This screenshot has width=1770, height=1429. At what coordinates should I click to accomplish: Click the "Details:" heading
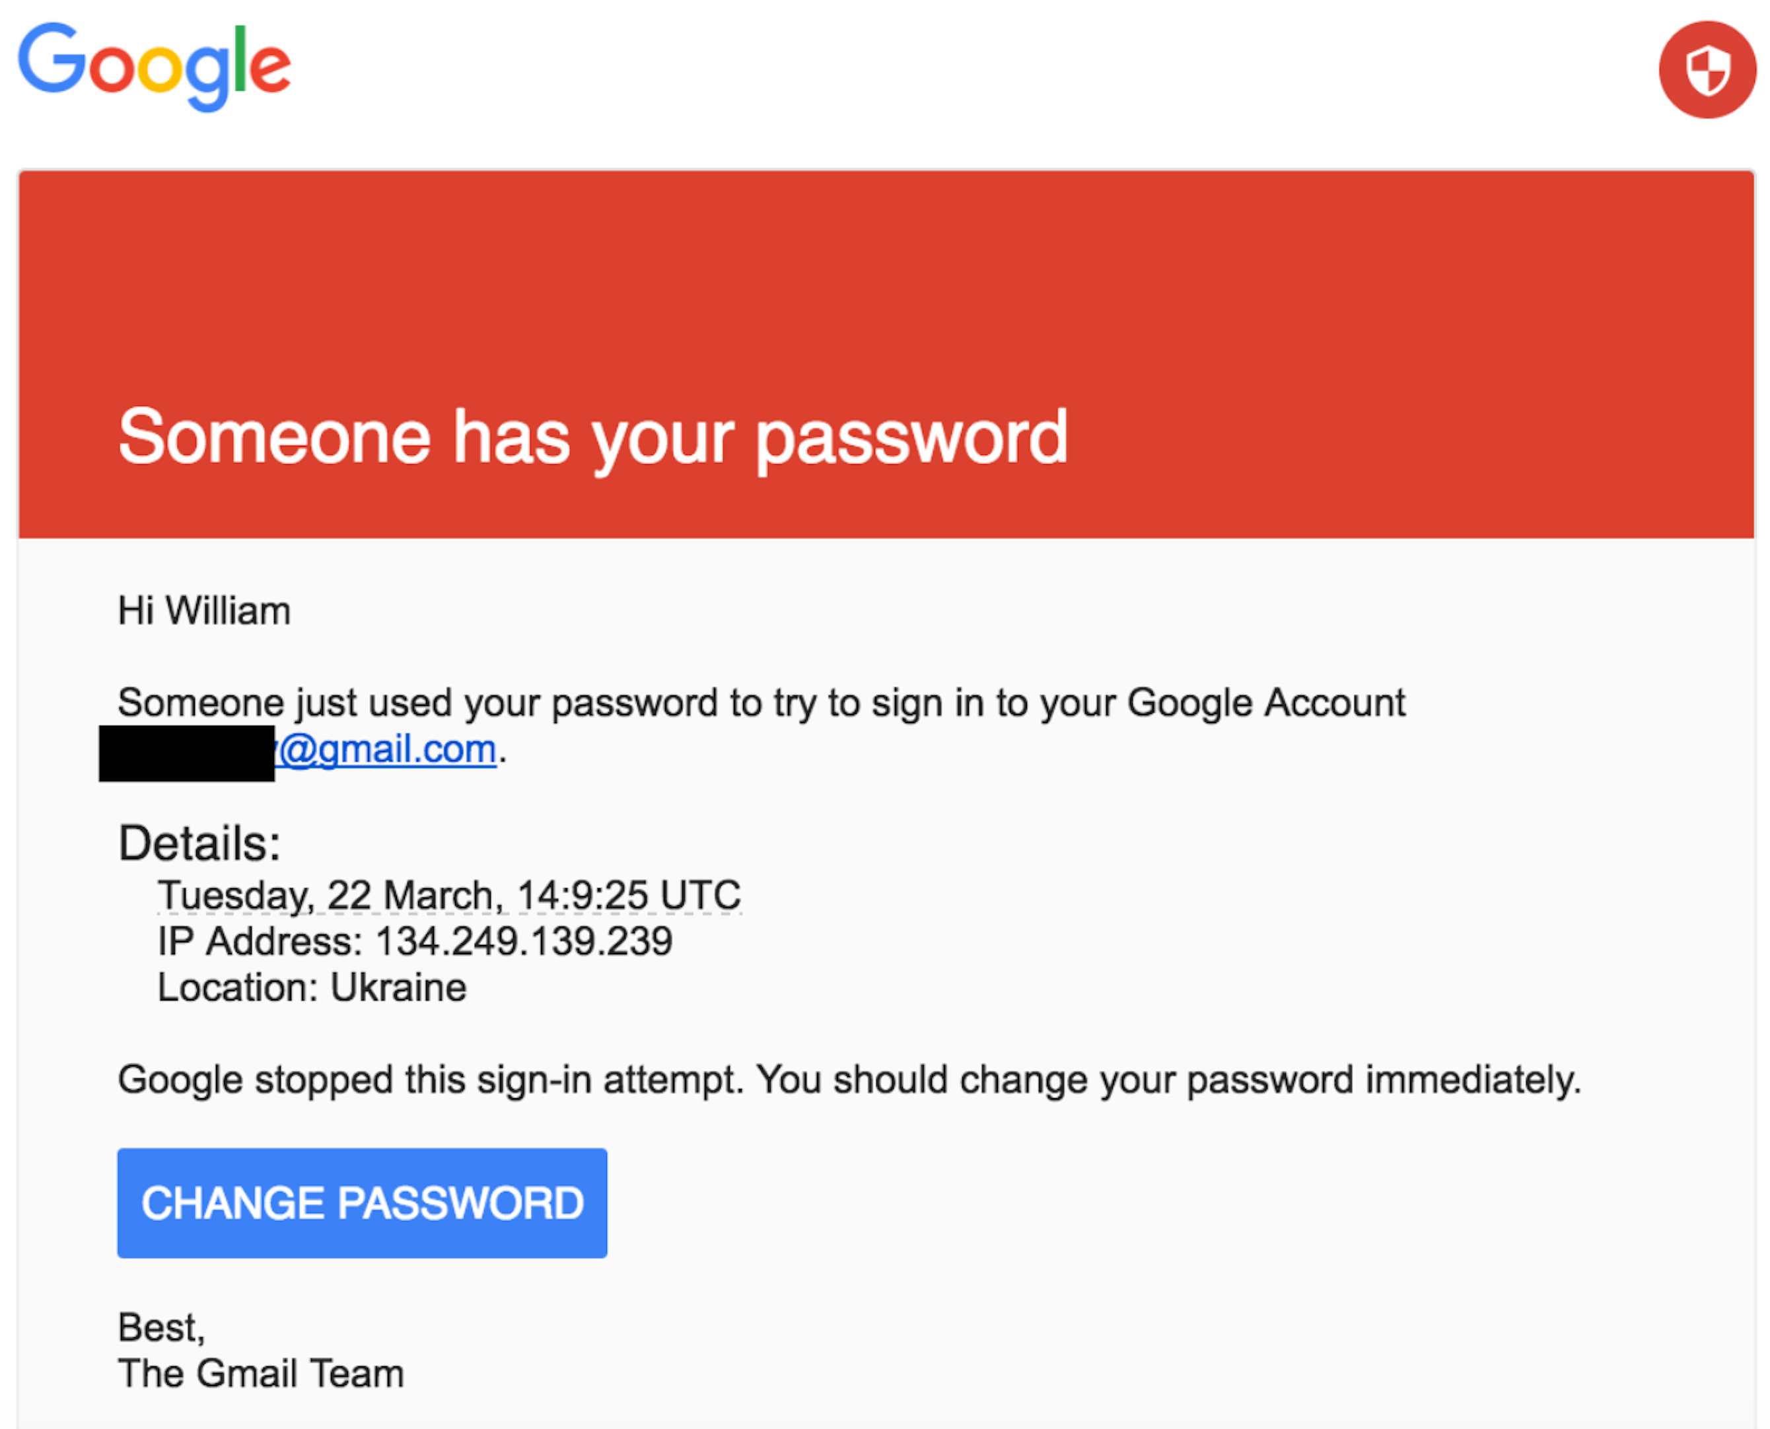click(199, 843)
